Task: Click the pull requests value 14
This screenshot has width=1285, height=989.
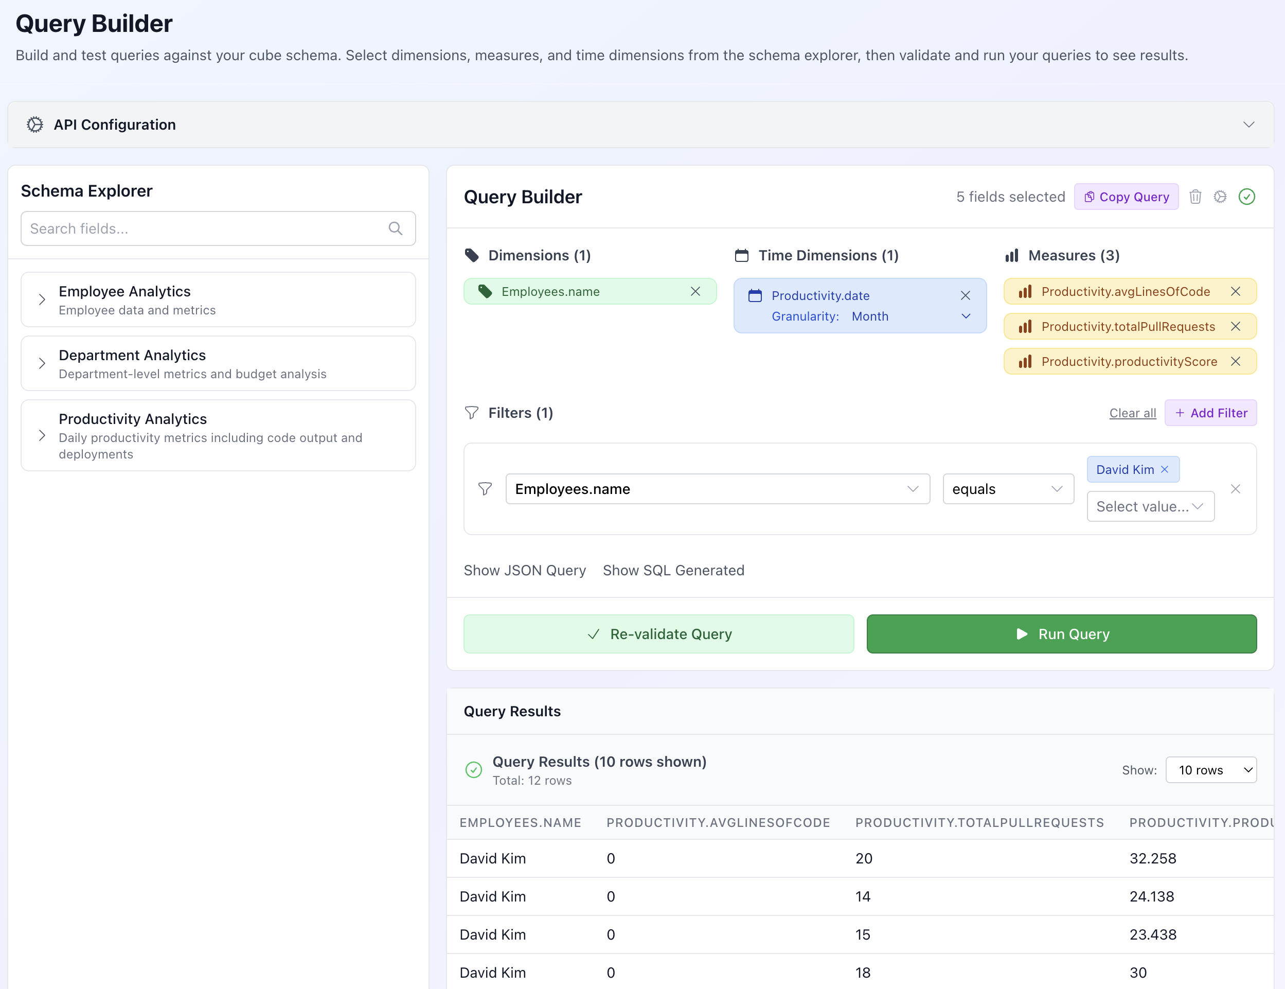Action: click(863, 896)
